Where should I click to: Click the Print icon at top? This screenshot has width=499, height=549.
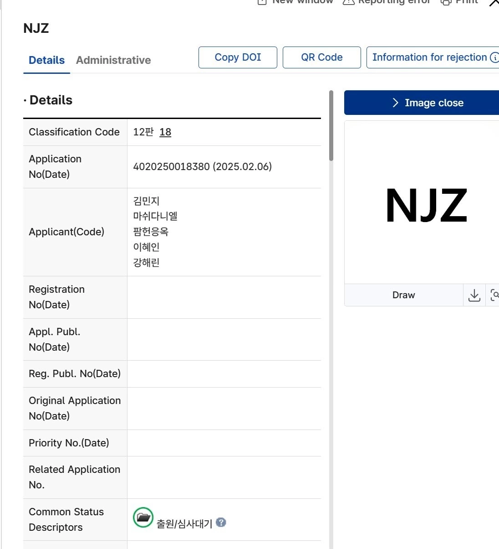click(446, 2)
